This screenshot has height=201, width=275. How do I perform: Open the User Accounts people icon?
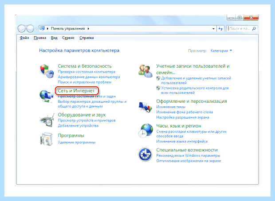tap(145, 71)
